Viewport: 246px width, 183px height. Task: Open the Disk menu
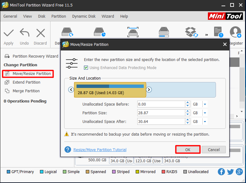(42, 16)
